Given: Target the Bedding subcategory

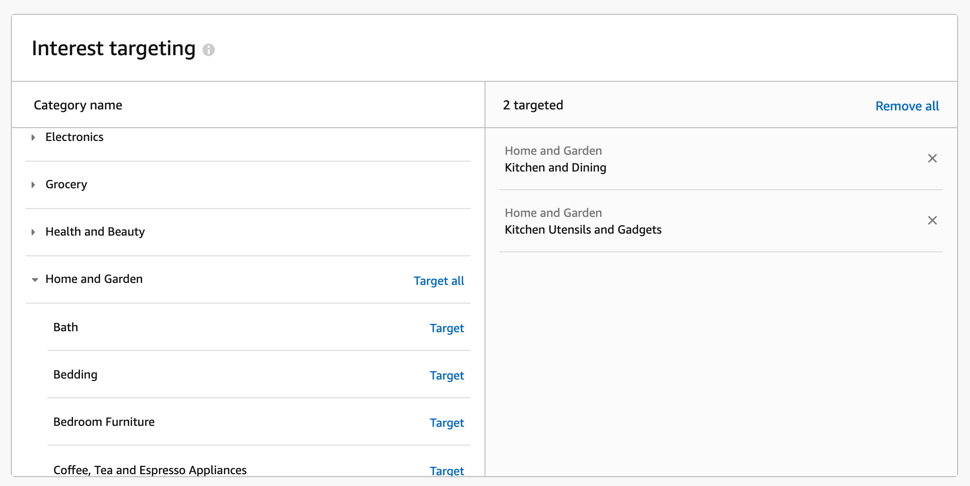Looking at the screenshot, I should 447,376.
